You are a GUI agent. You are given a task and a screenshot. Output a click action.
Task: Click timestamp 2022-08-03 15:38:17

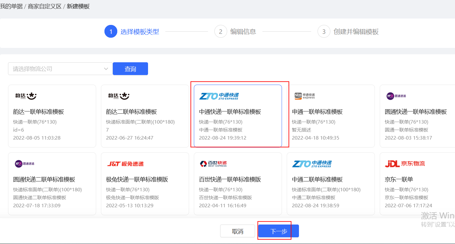[409, 138]
